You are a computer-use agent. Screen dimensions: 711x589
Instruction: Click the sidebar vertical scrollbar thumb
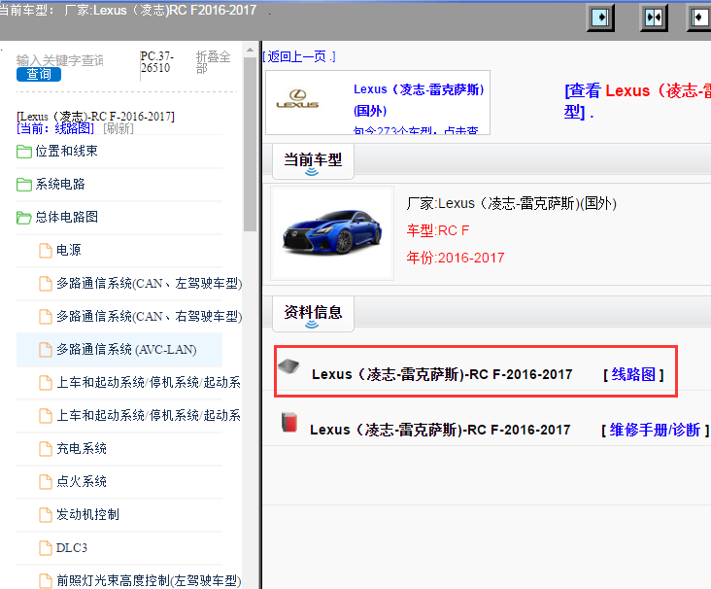(250, 144)
